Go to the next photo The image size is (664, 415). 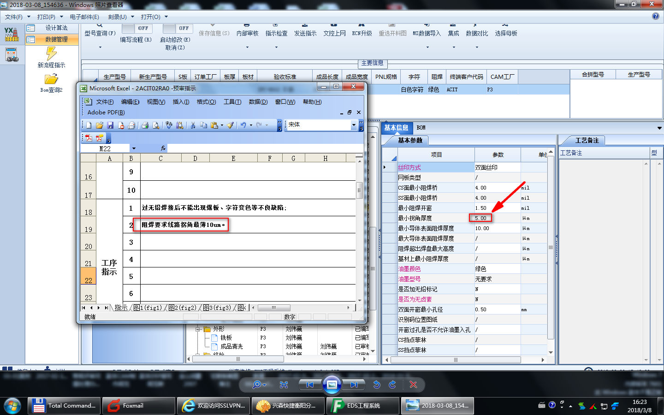pos(353,385)
